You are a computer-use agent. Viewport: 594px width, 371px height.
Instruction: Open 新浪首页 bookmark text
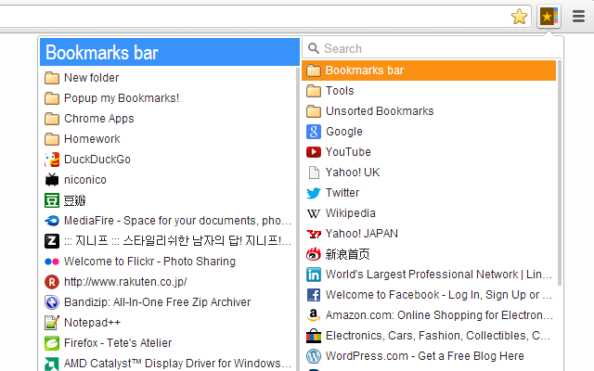347,254
